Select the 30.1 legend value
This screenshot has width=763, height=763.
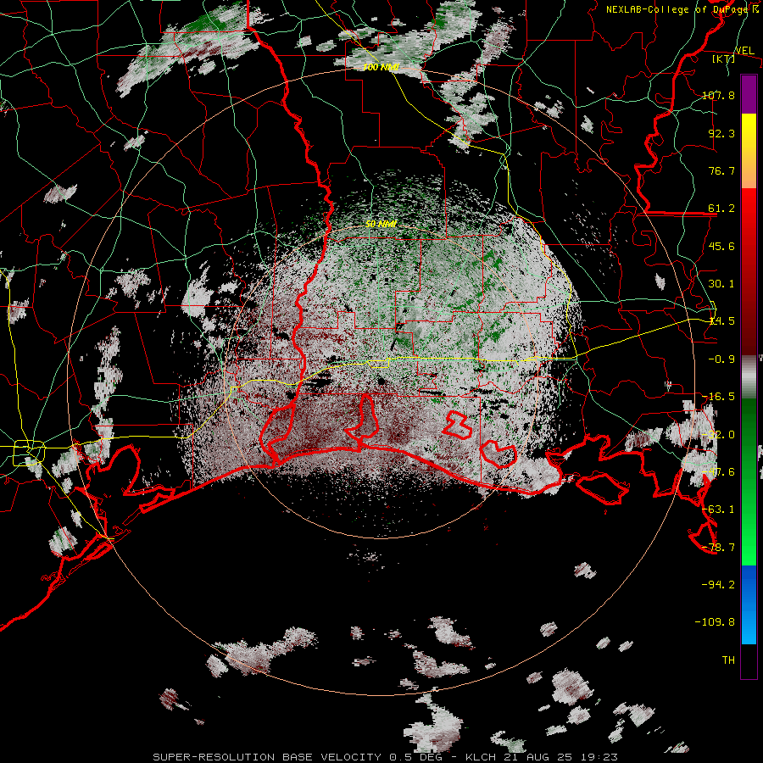[721, 284]
